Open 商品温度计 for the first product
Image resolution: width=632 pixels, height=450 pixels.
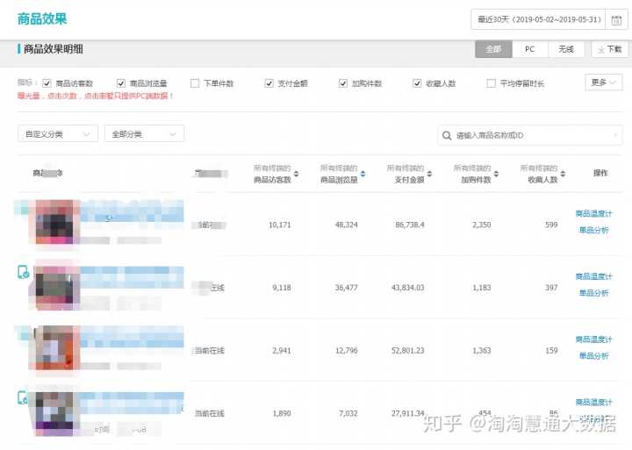[593, 213]
